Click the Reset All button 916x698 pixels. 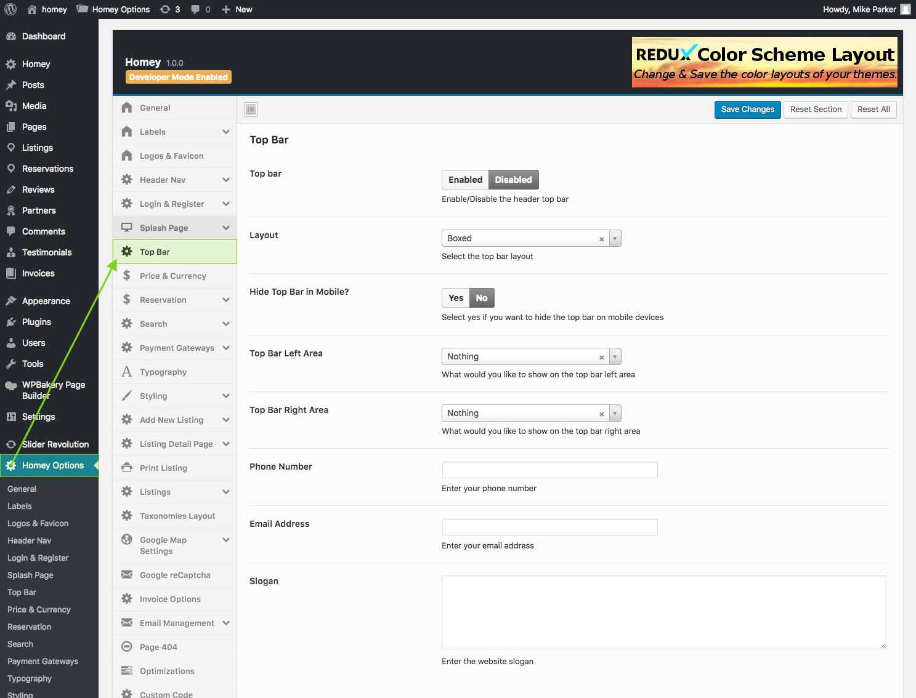coord(873,110)
